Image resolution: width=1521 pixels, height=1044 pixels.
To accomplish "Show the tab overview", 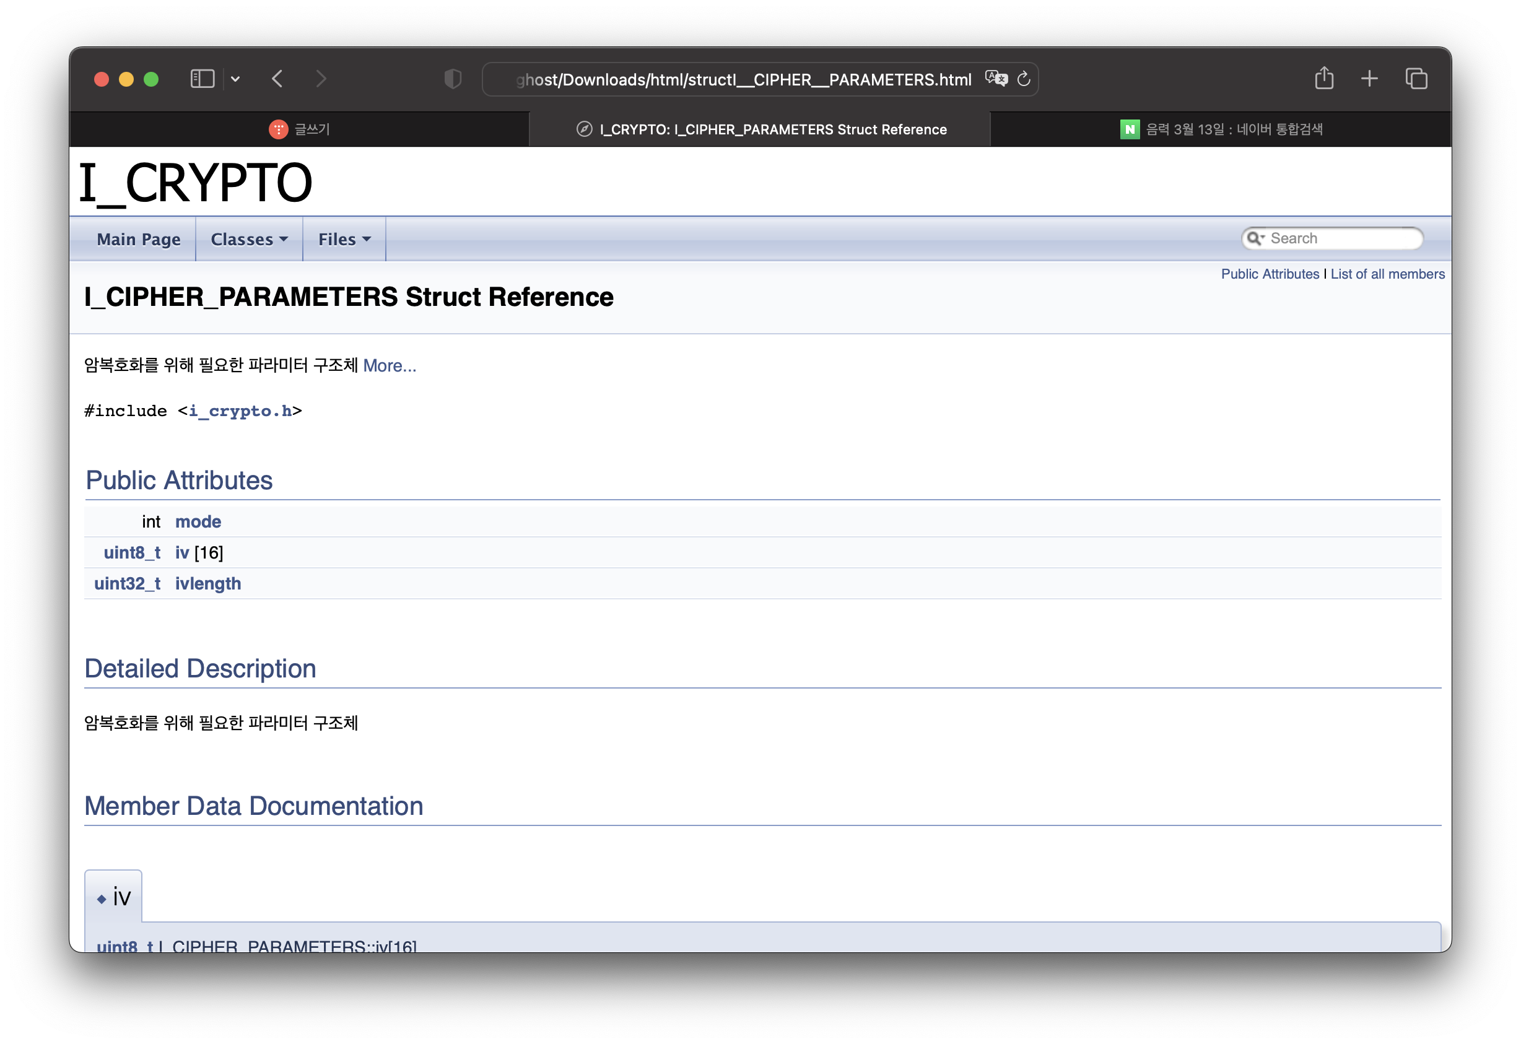I will tap(1416, 79).
